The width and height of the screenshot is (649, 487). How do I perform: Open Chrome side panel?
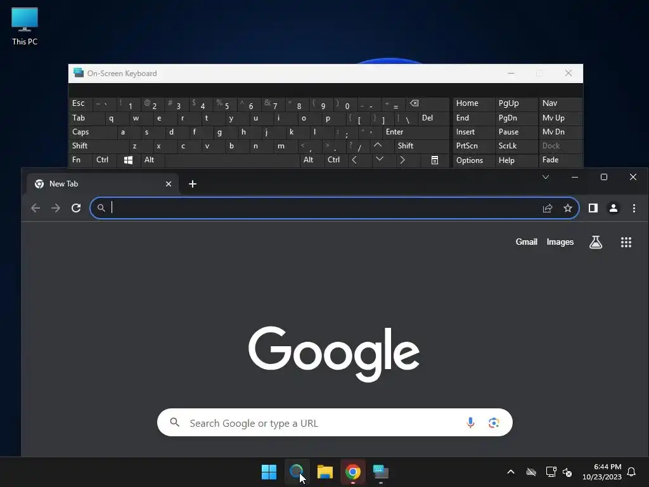593,208
